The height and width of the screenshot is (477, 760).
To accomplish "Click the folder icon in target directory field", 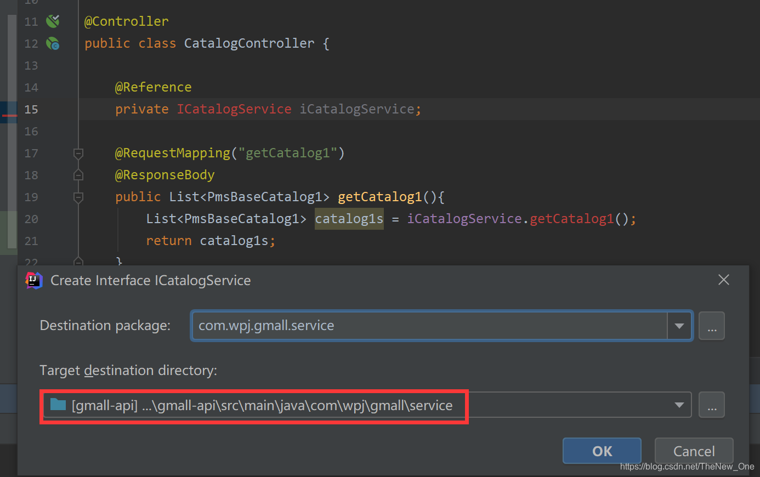I will (x=58, y=405).
